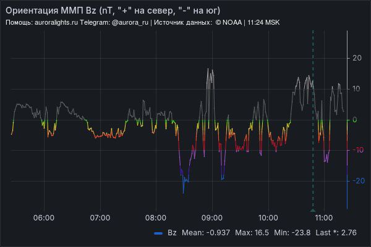Click the 20 value on the Y axis
The image size is (371, 247).
[x=357, y=58]
